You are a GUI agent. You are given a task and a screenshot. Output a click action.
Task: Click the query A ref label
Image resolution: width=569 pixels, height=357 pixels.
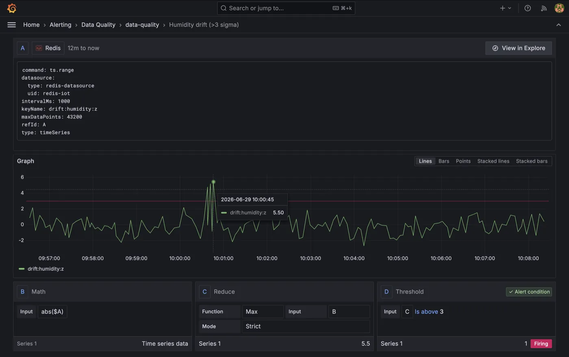(23, 48)
